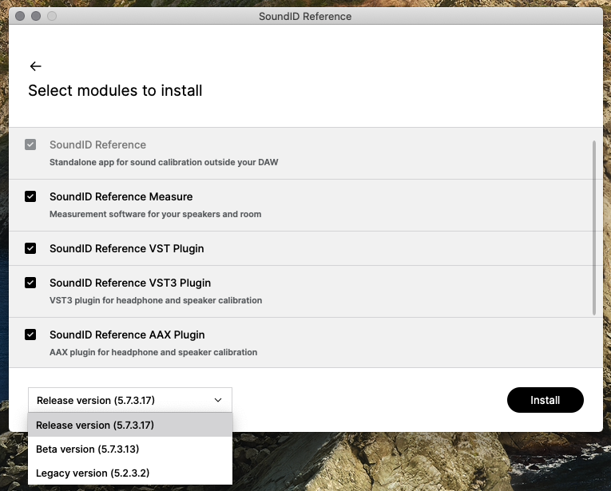Click the yellow minimize window button
This screenshot has height=491, width=611.
point(36,16)
